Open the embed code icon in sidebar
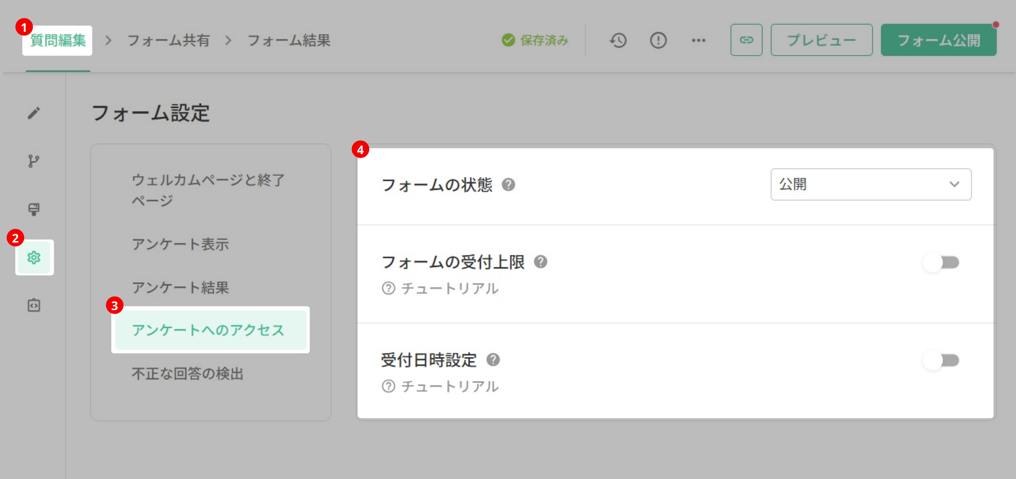 [34, 305]
